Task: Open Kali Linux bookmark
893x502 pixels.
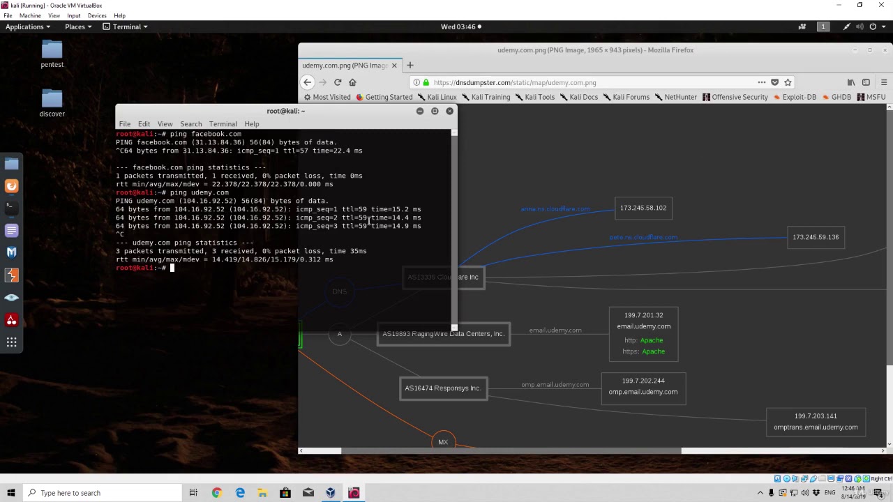Action: coord(436,97)
